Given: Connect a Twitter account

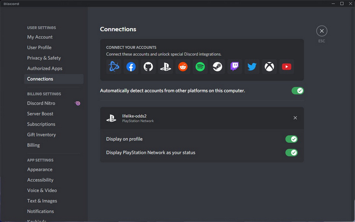Looking at the screenshot, I should (x=252, y=66).
